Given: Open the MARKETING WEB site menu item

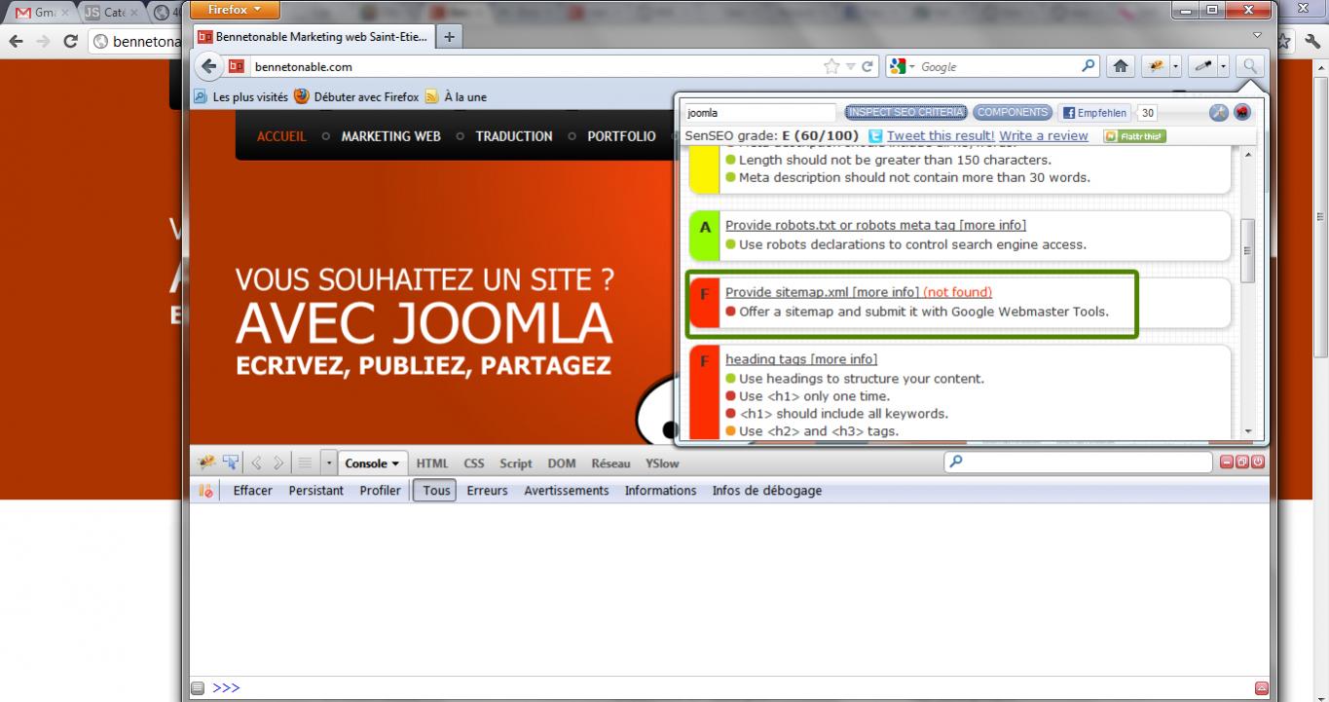Looking at the screenshot, I should click(391, 136).
